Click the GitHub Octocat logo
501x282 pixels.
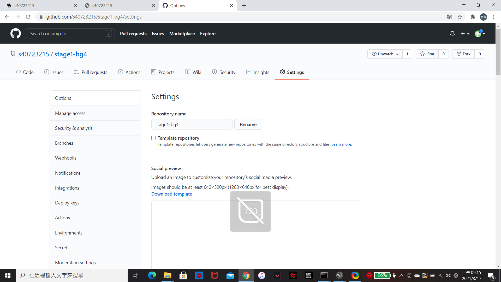pos(16,33)
